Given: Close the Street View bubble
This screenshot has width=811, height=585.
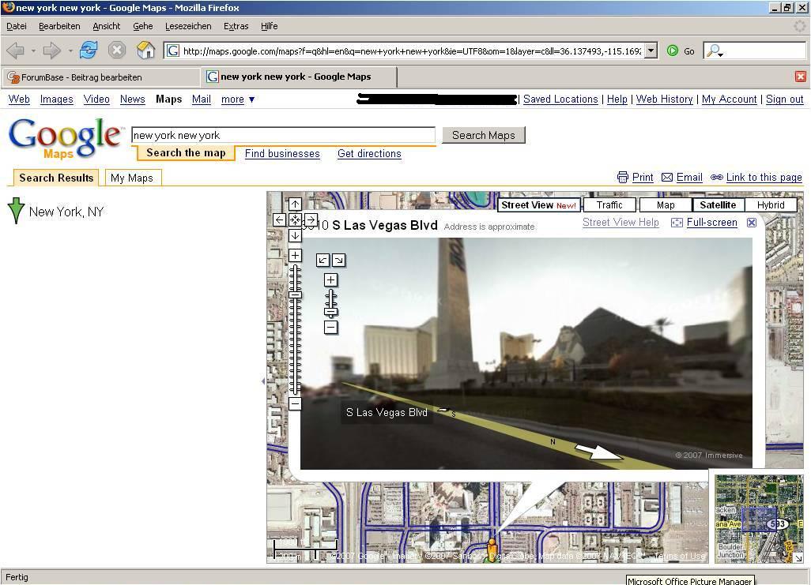Looking at the screenshot, I should coord(752,222).
